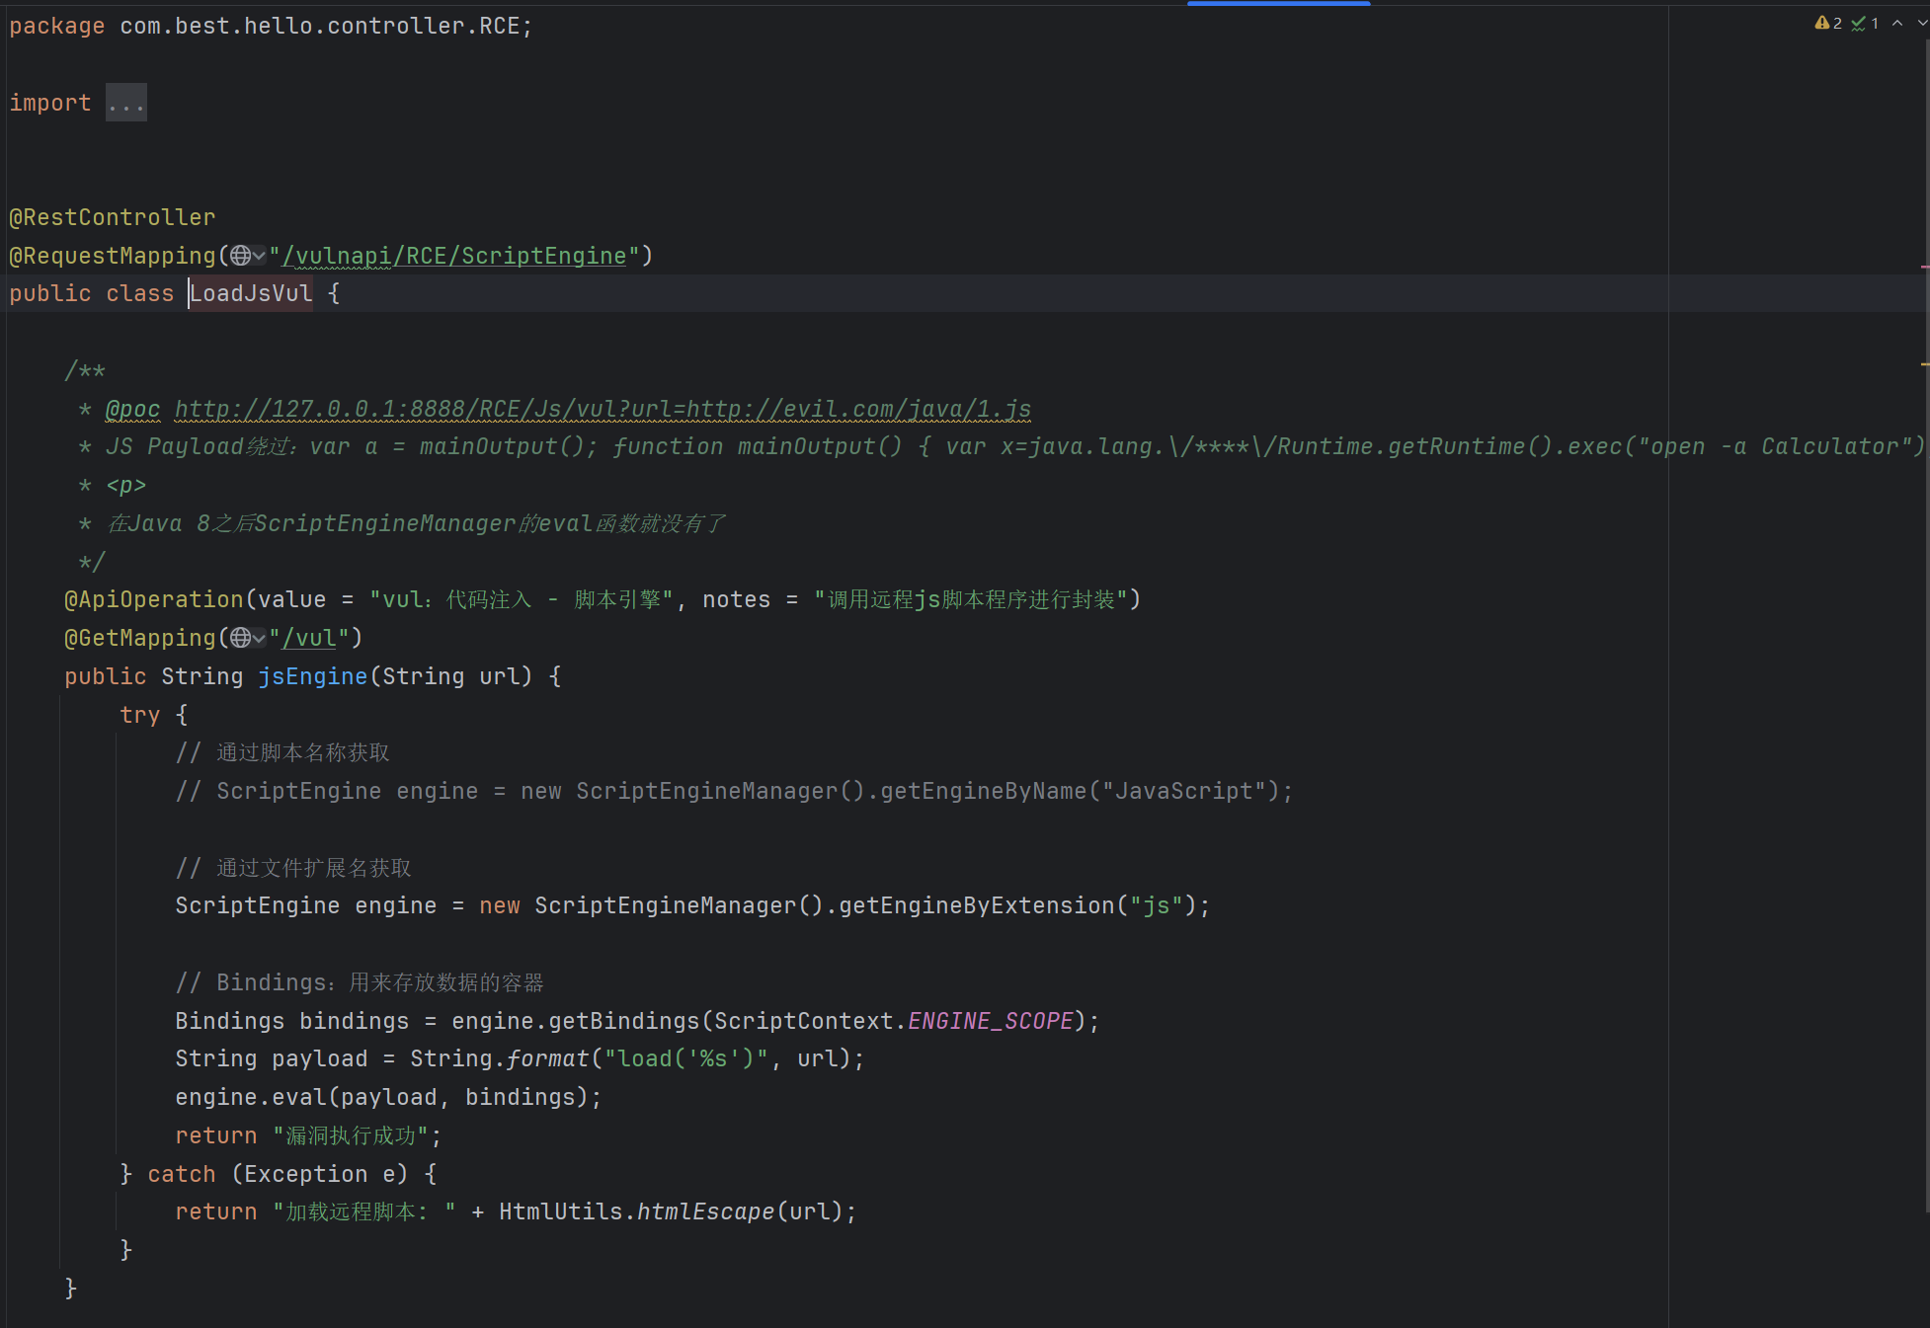Click the LoadJsVul class name
The width and height of the screenshot is (1930, 1328).
tap(251, 293)
